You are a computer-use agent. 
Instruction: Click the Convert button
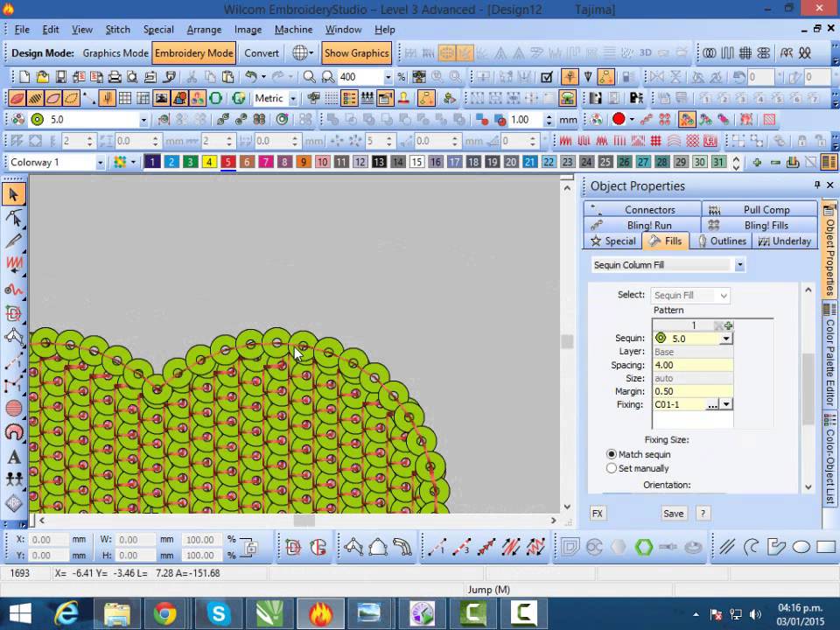click(x=262, y=53)
